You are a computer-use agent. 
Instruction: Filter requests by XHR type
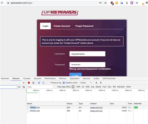(x=78, y=87)
